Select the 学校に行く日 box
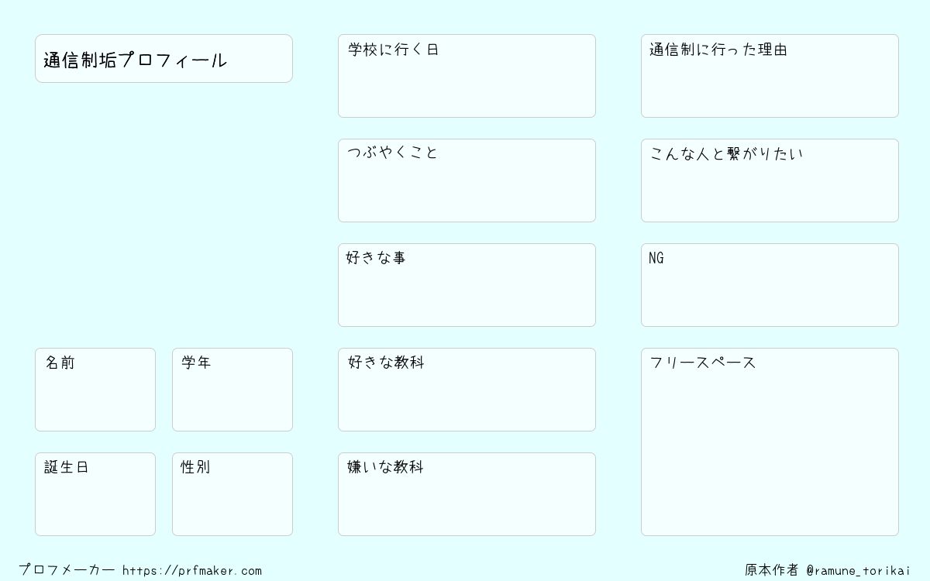Image resolution: width=930 pixels, height=581 pixels. tap(467, 76)
